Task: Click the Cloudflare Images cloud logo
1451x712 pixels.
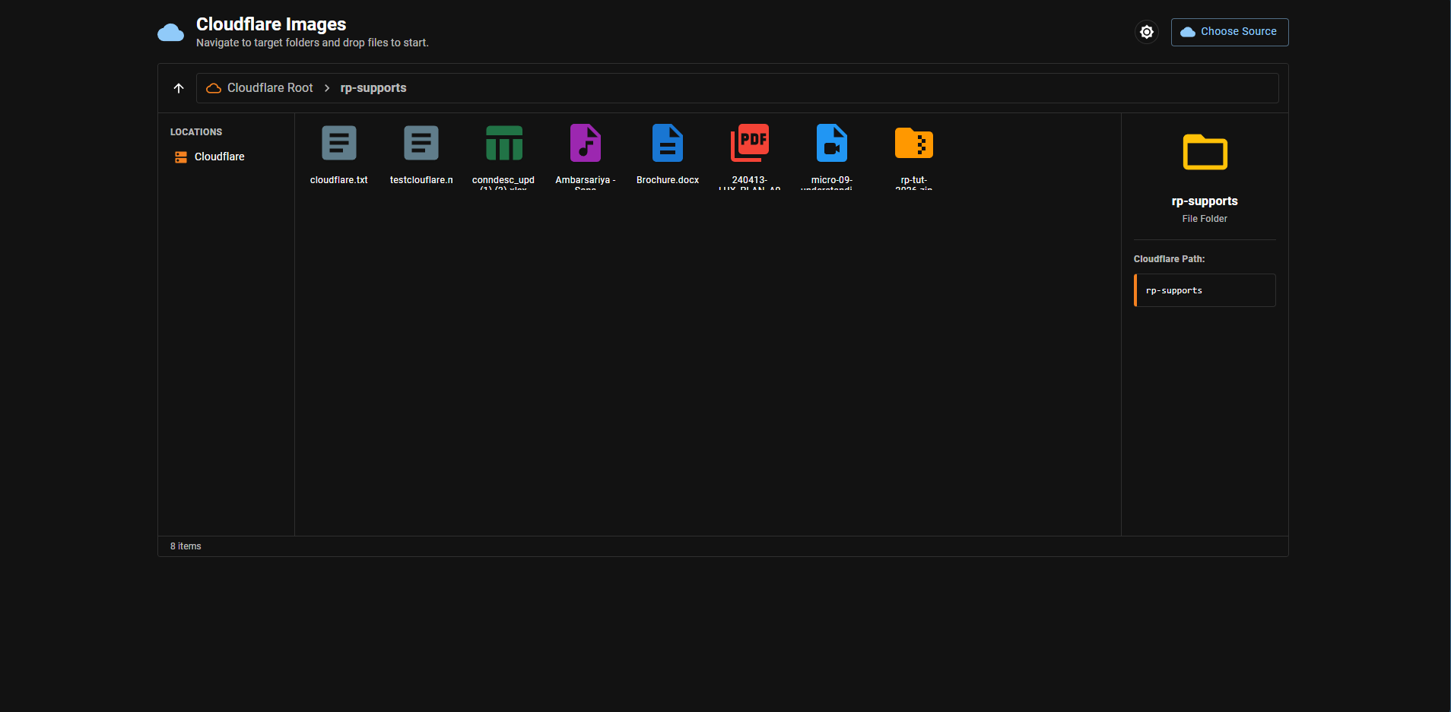Action: tap(170, 33)
